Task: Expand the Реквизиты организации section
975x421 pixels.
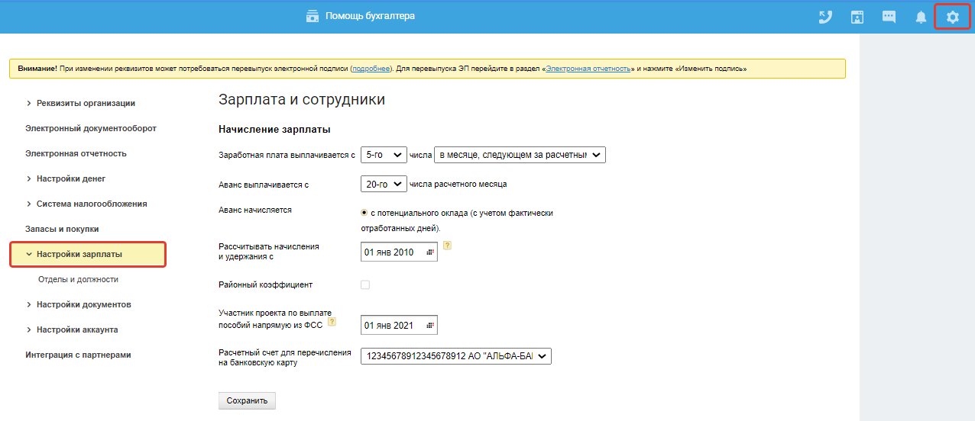Action: pos(86,103)
